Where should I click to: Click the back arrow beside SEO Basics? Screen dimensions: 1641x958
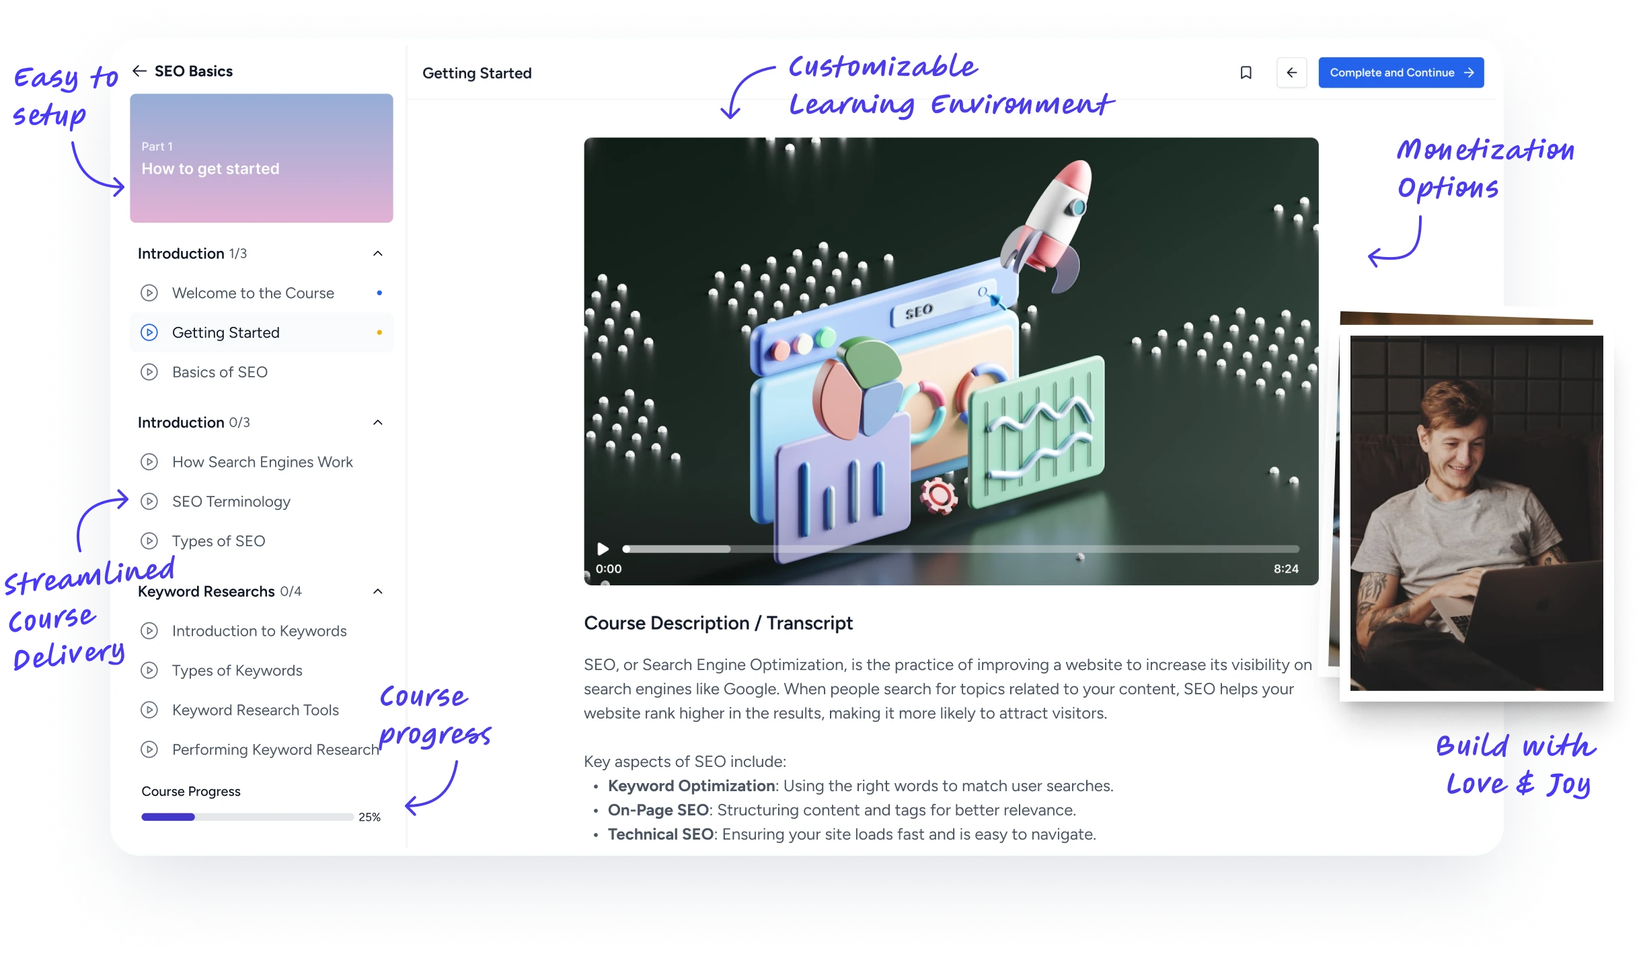coord(139,71)
